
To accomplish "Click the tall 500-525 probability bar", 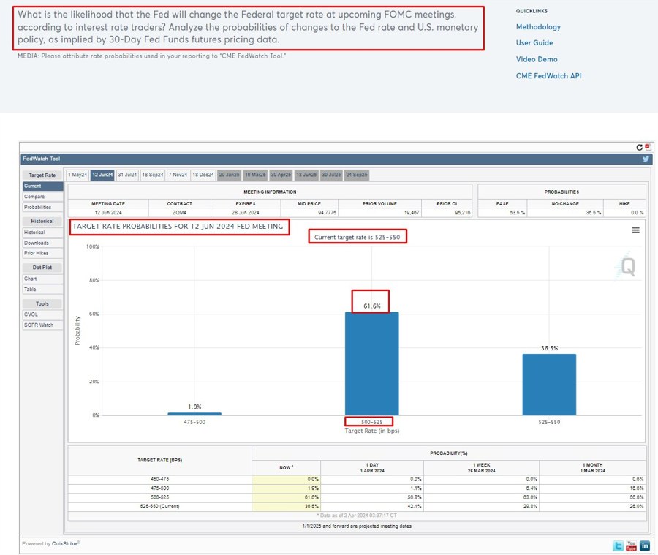I will click(372, 363).
